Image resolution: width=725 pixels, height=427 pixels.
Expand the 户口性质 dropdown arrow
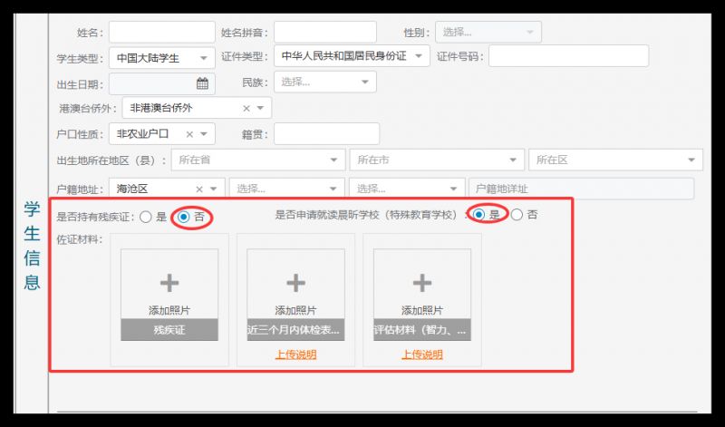point(203,134)
